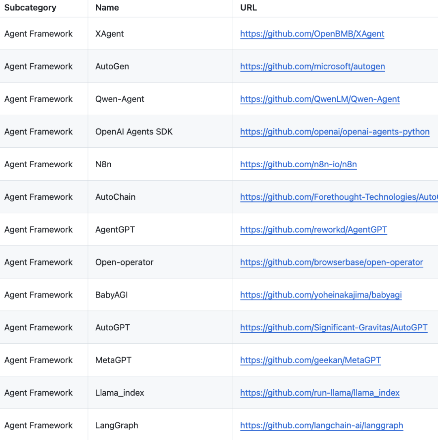438x440 pixels.
Task: Open the openai-agents-python GitHub link
Action: 335,132
